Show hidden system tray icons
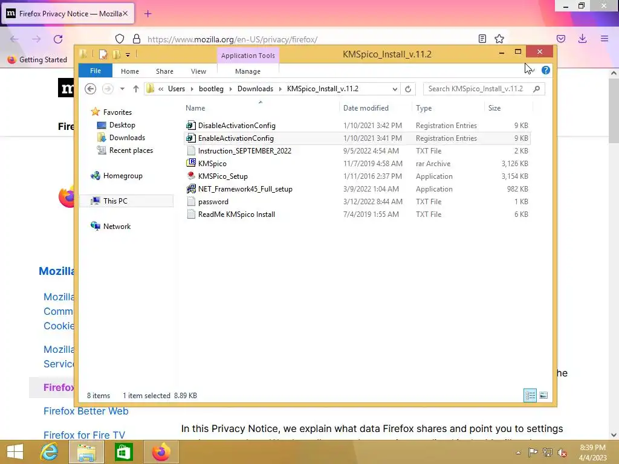The width and height of the screenshot is (619, 464). [x=518, y=453]
